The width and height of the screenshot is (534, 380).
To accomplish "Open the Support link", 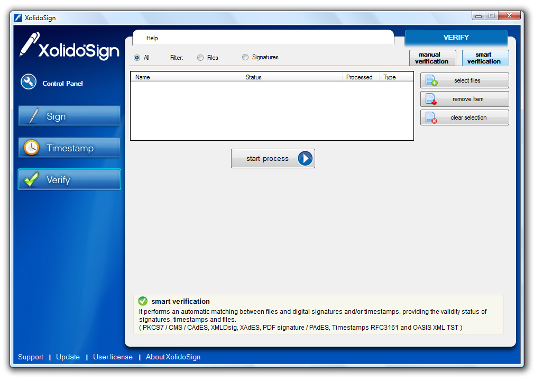I will click(x=30, y=357).
